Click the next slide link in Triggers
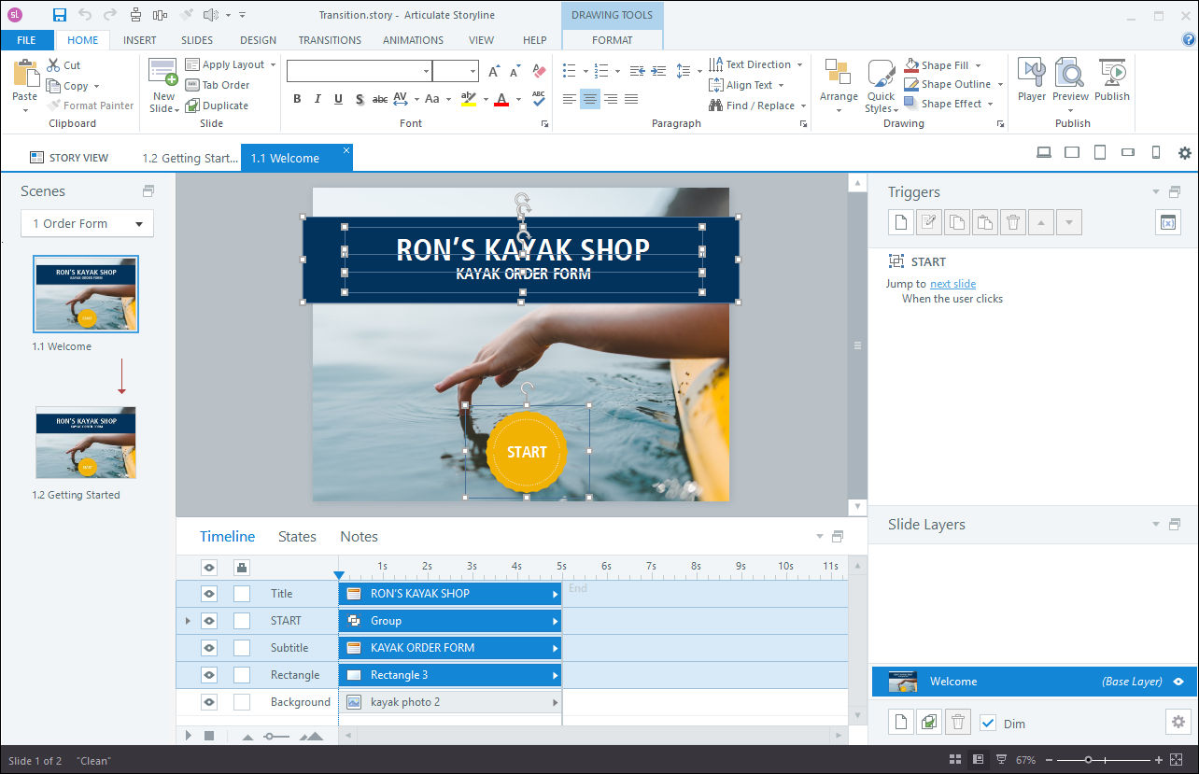Image resolution: width=1199 pixels, height=774 pixels. (x=952, y=284)
